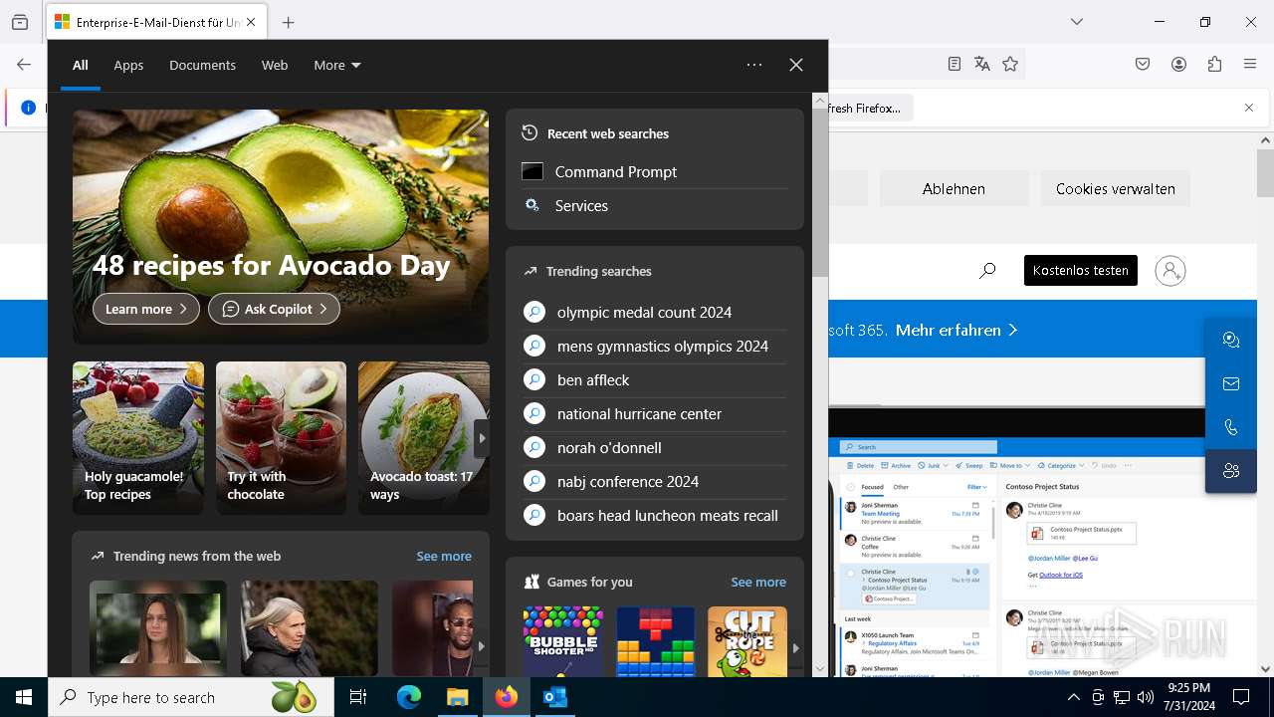Open Try it with chocolate card

coord(281,438)
